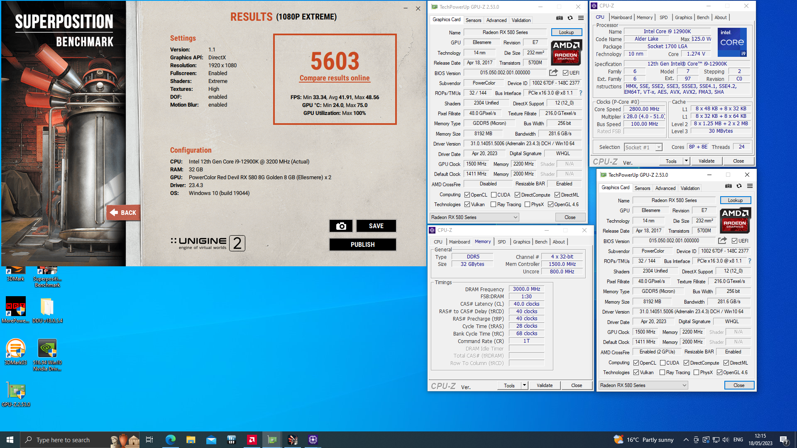Click AMD Radeon logo in top GPU-Z window

coord(566,52)
